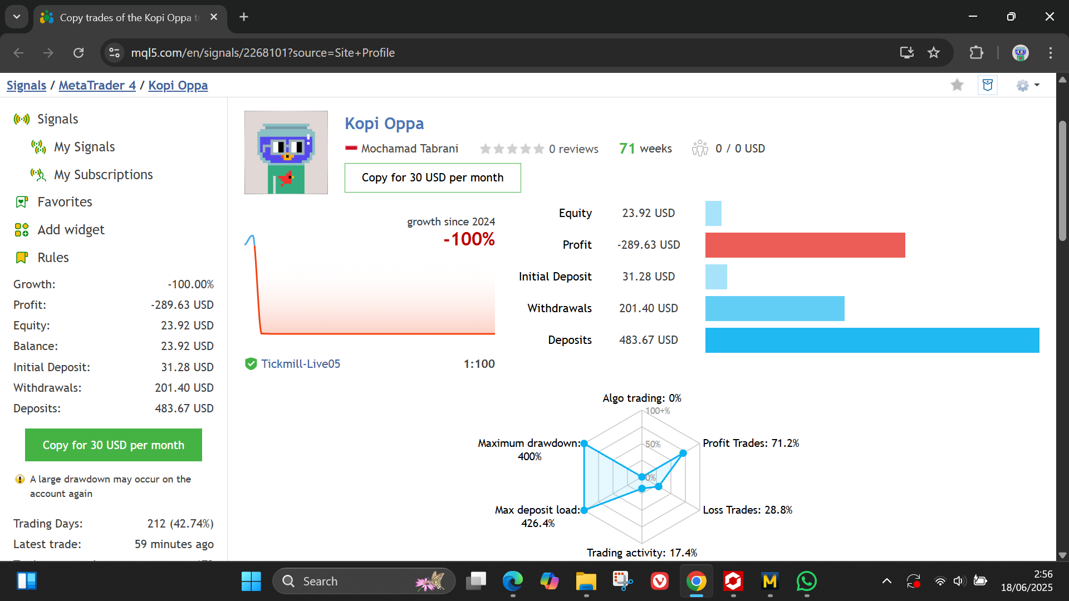
Task: Click the Indonesia flag icon
Action: [x=351, y=149]
